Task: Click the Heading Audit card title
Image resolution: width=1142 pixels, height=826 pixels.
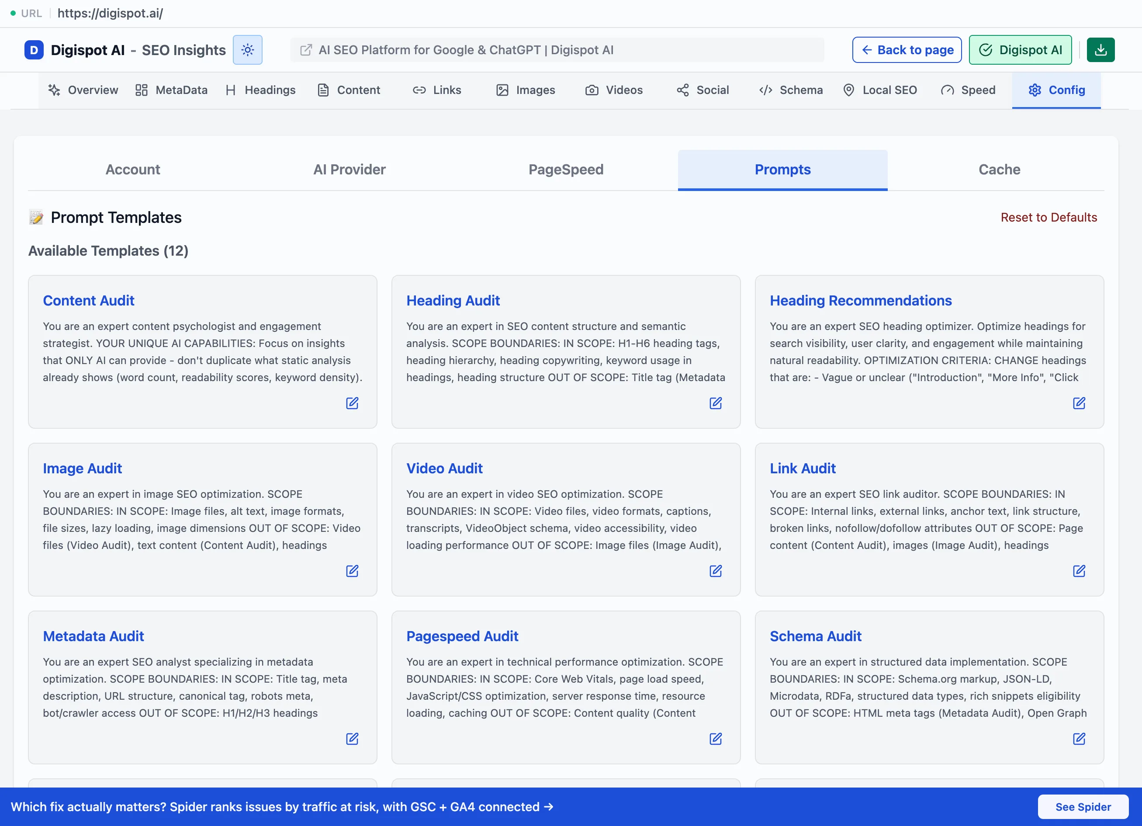Action: (x=453, y=301)
